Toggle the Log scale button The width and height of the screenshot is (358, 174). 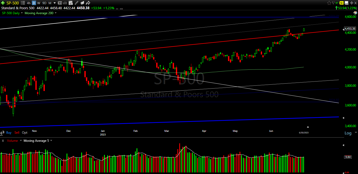click(x=348, y=133)
